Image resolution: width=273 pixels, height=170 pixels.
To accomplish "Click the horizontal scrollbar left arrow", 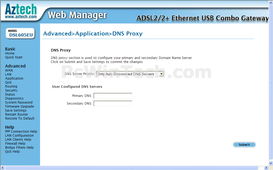I will (2, 168).
